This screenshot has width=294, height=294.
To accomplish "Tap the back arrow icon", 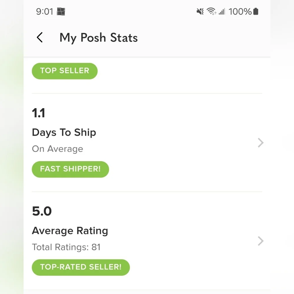I will tap(40, 37).
